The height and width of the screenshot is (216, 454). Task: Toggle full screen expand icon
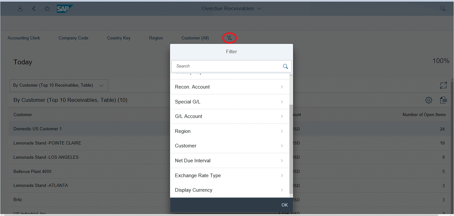tap(443, 85)
